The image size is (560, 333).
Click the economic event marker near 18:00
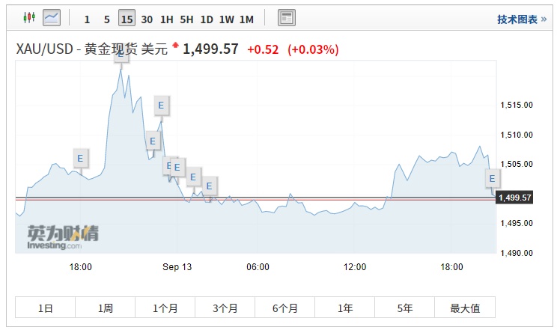click(81, 158)
